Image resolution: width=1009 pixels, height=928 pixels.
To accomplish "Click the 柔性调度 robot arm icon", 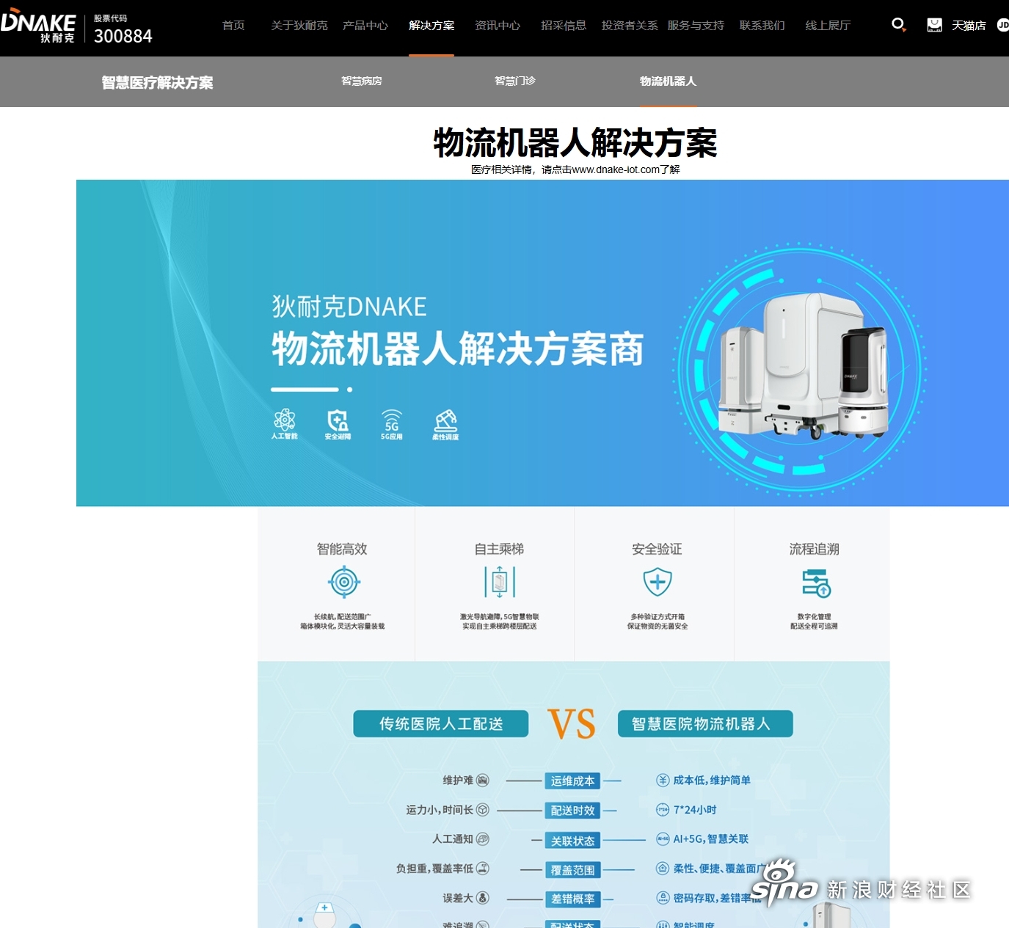I will (445, 420).
